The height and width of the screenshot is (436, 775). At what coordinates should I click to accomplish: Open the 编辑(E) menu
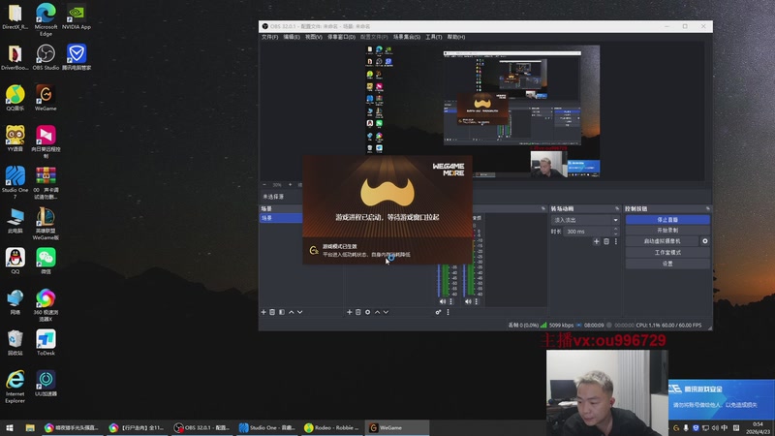(x=292, y=37)
